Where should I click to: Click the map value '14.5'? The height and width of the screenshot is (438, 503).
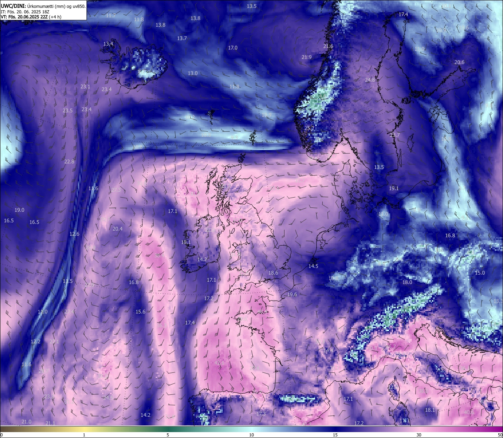point(313,266)
